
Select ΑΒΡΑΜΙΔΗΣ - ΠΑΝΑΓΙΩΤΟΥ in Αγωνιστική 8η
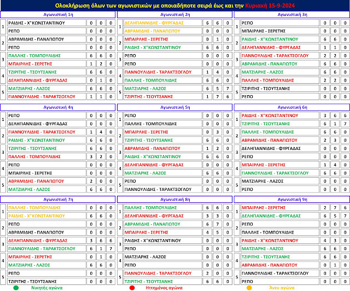163,224
